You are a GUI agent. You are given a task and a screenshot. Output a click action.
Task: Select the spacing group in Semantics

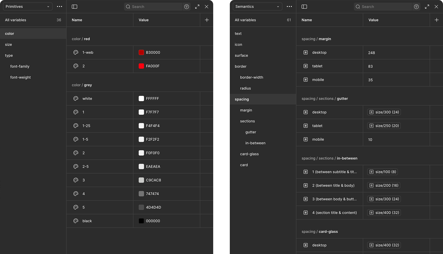click(263, 99)
